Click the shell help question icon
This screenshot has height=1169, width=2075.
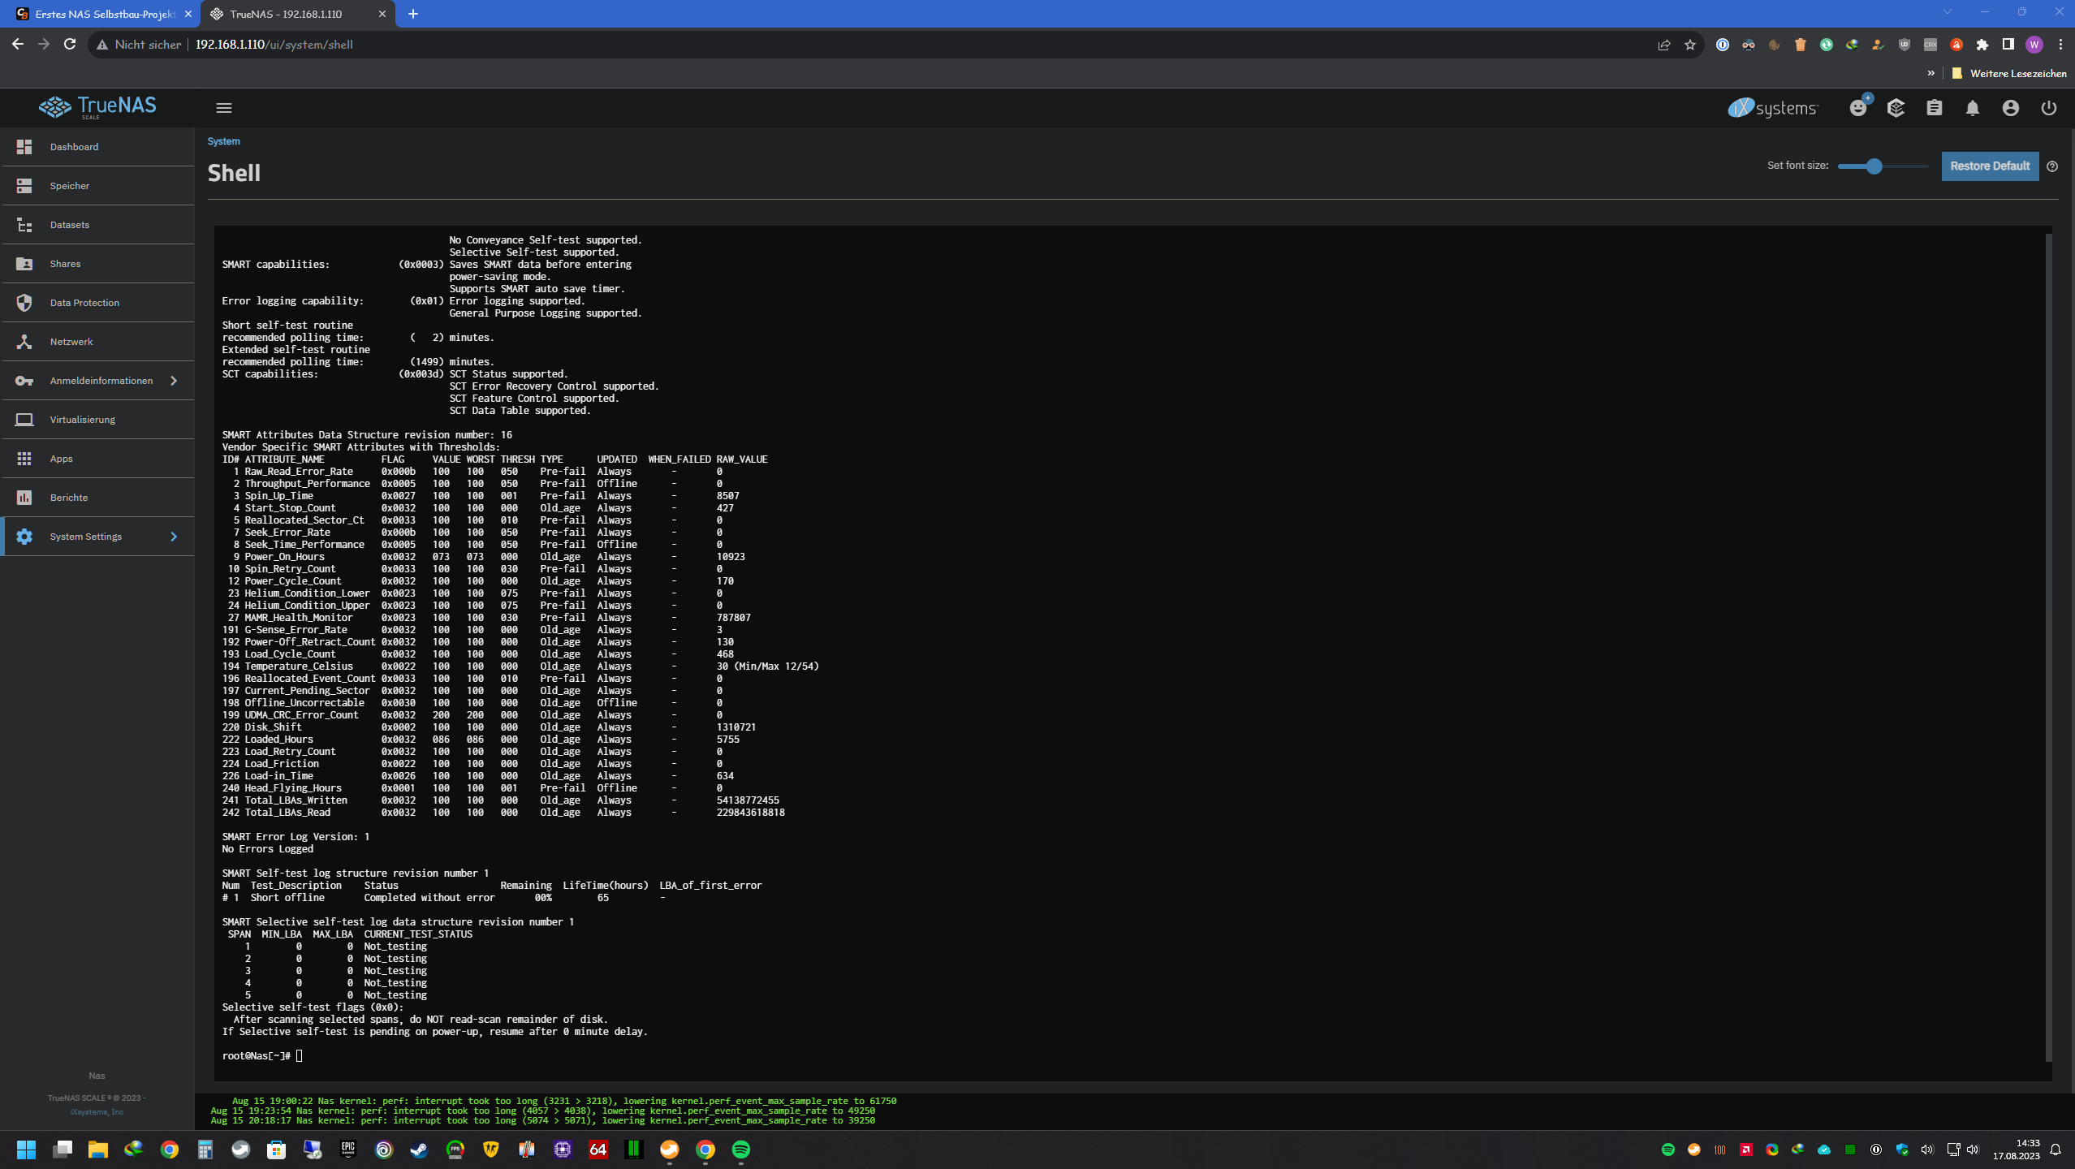2052,166
